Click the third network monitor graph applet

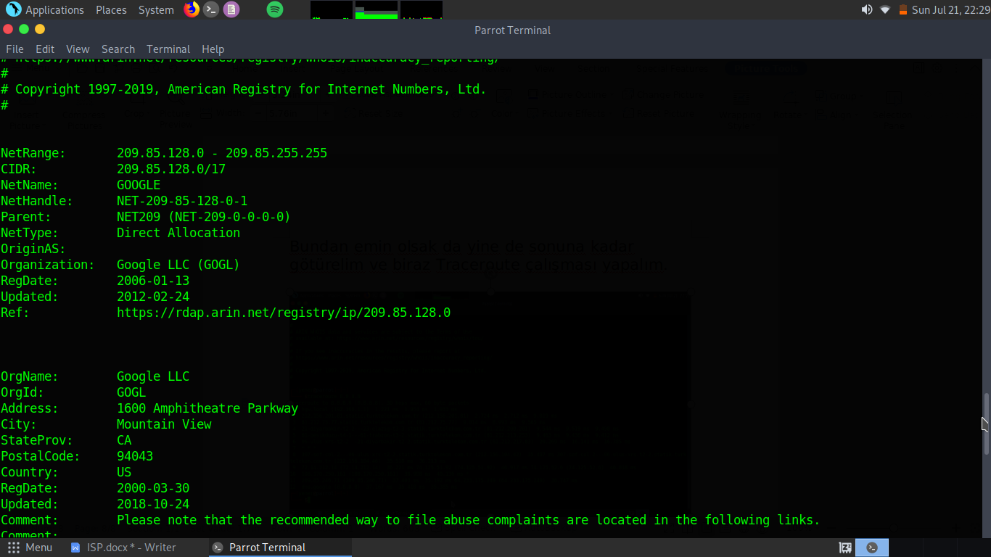(x=422, y=9)
